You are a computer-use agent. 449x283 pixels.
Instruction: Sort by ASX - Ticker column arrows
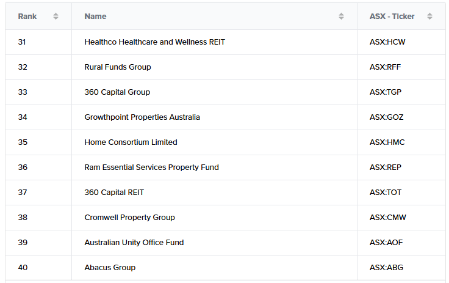(x=429, y=17)
